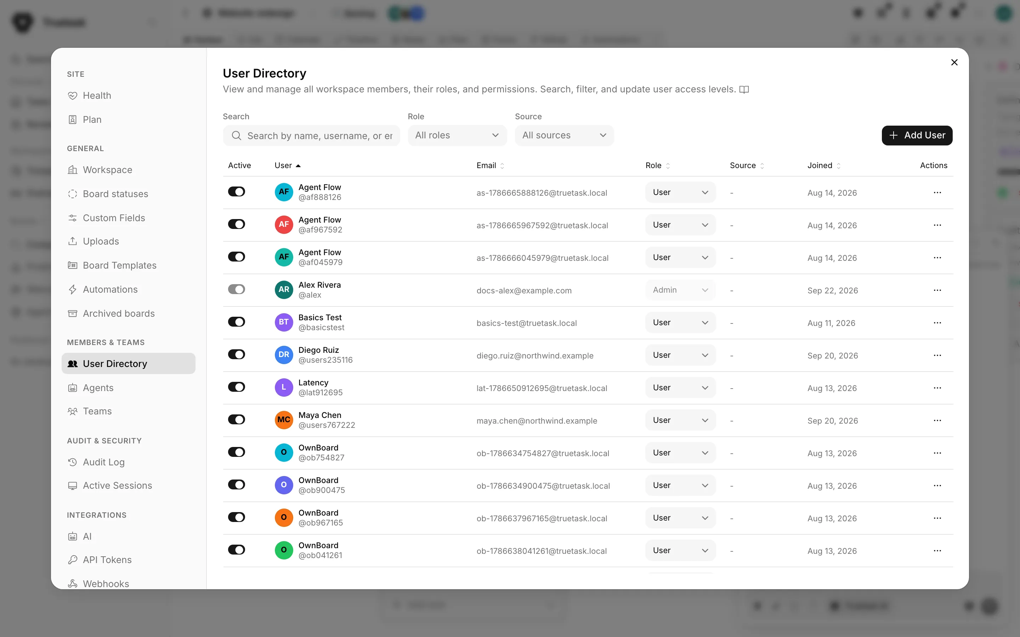Deactivate Latency user toggle
The image size is (1020, 637).
[x=237, y=387]
